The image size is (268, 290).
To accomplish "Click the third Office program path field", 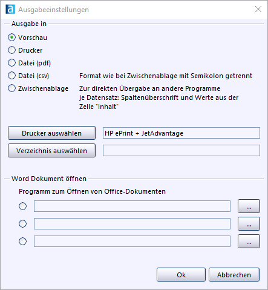I will 132,242.
